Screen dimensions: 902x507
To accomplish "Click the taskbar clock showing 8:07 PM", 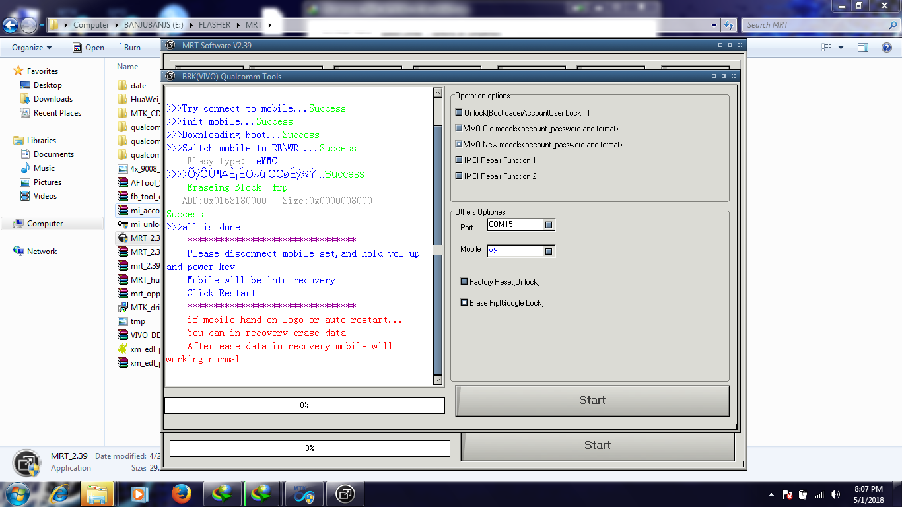I will 868,494.
